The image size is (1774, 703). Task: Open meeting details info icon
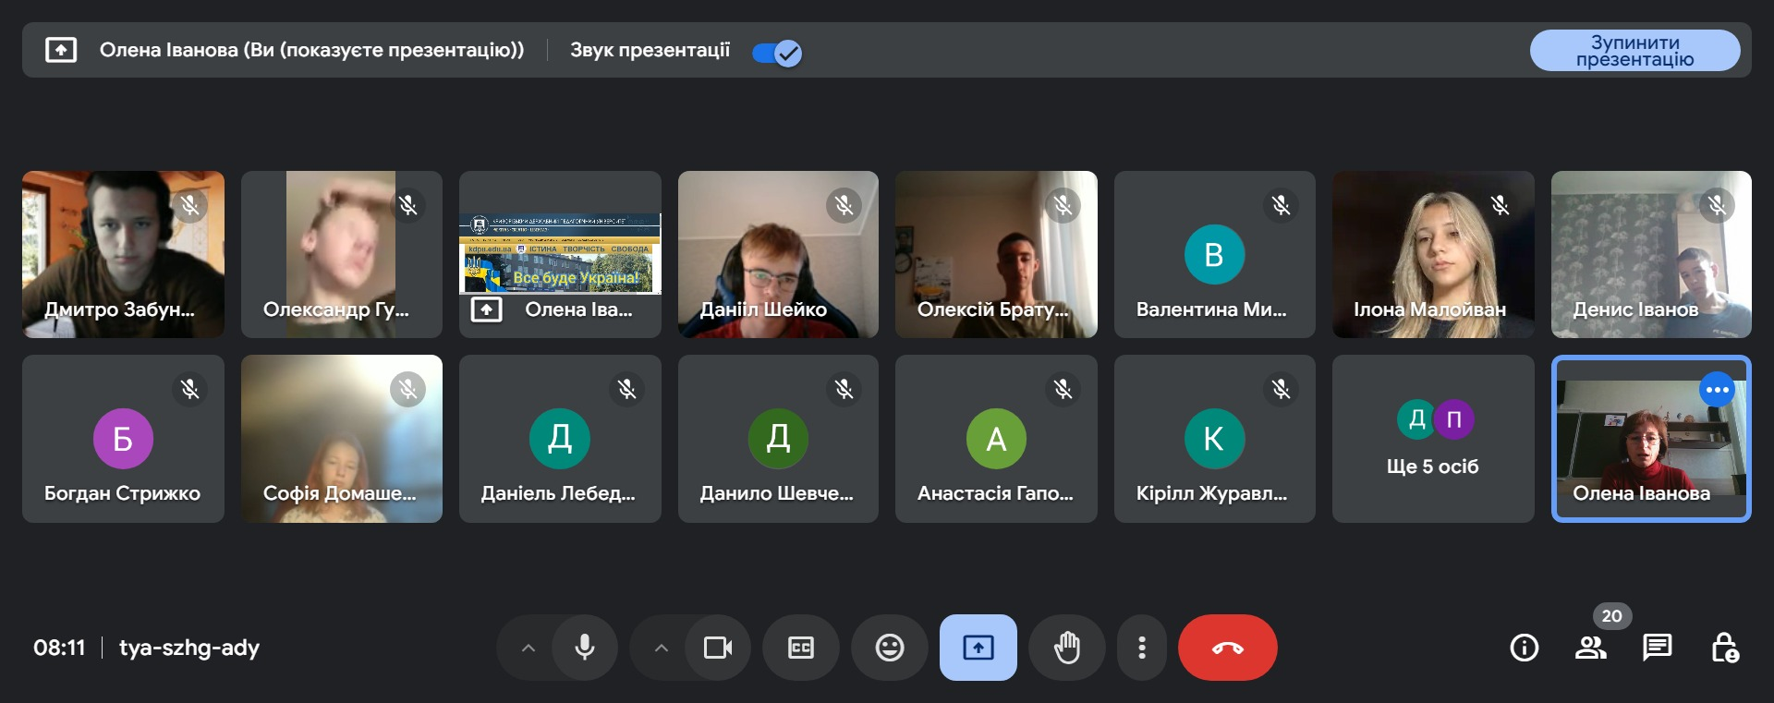[1524, 648]
